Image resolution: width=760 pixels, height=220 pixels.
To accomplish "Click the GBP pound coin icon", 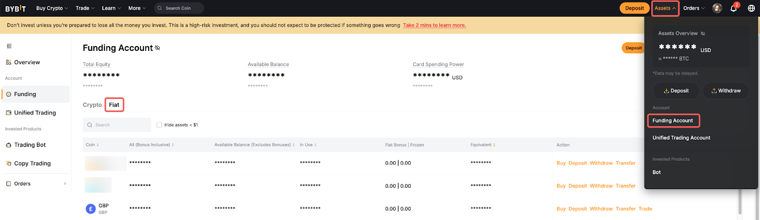I will click(x=90, y=209).
